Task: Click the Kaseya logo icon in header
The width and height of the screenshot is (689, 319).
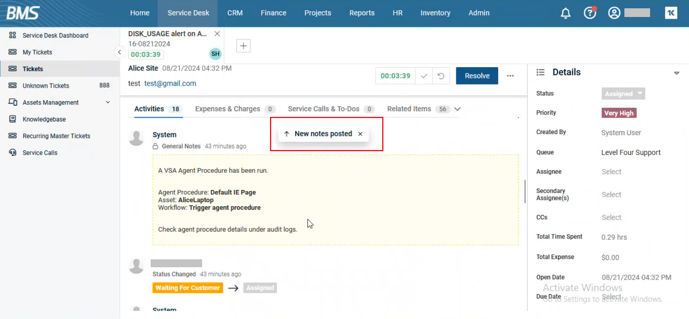Action: tap(671, 13)
